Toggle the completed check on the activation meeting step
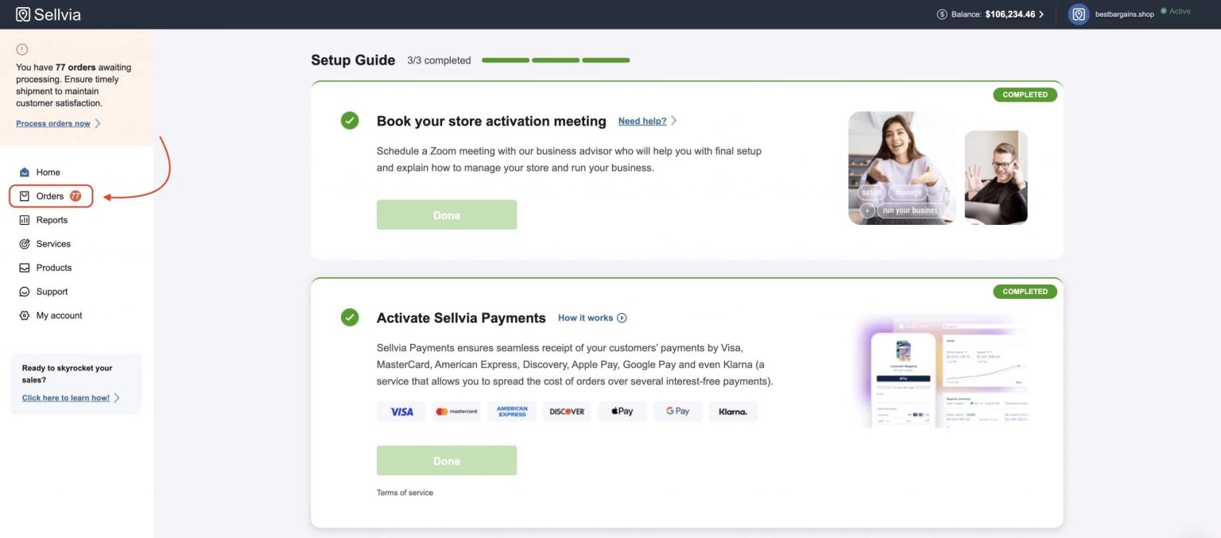This screenshot has height=538, width=1221. pos(350,120)
